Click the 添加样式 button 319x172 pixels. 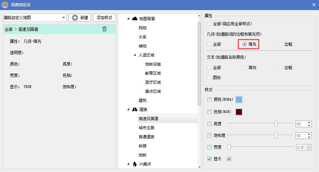(104, 18)
